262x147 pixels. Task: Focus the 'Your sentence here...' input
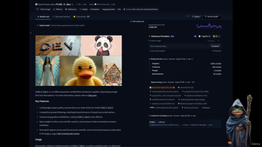(x=179, y=46)
